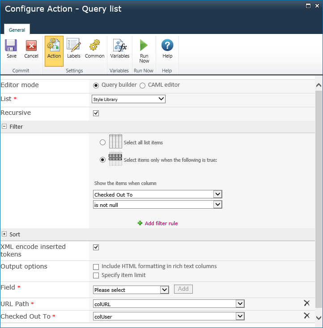This screenshot has height=328, width=323.
Task: Open the Field 'Please select' dropdown
Action: click(x=131, y=290)
